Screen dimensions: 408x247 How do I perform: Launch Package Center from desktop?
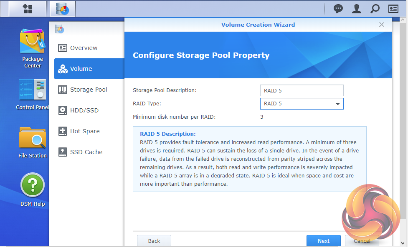pyautogui.click(x=33, y=48)
